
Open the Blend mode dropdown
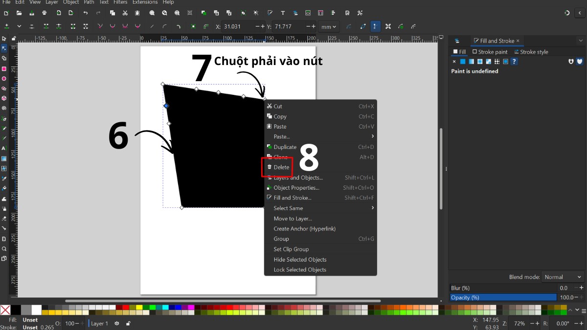tap(563, 277)
